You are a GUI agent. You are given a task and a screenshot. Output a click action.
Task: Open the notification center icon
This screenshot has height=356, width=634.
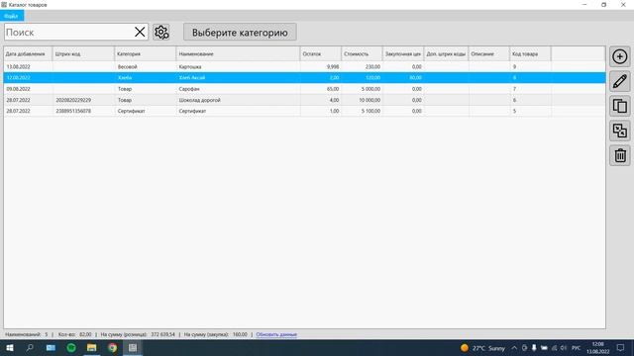point(620,348)
